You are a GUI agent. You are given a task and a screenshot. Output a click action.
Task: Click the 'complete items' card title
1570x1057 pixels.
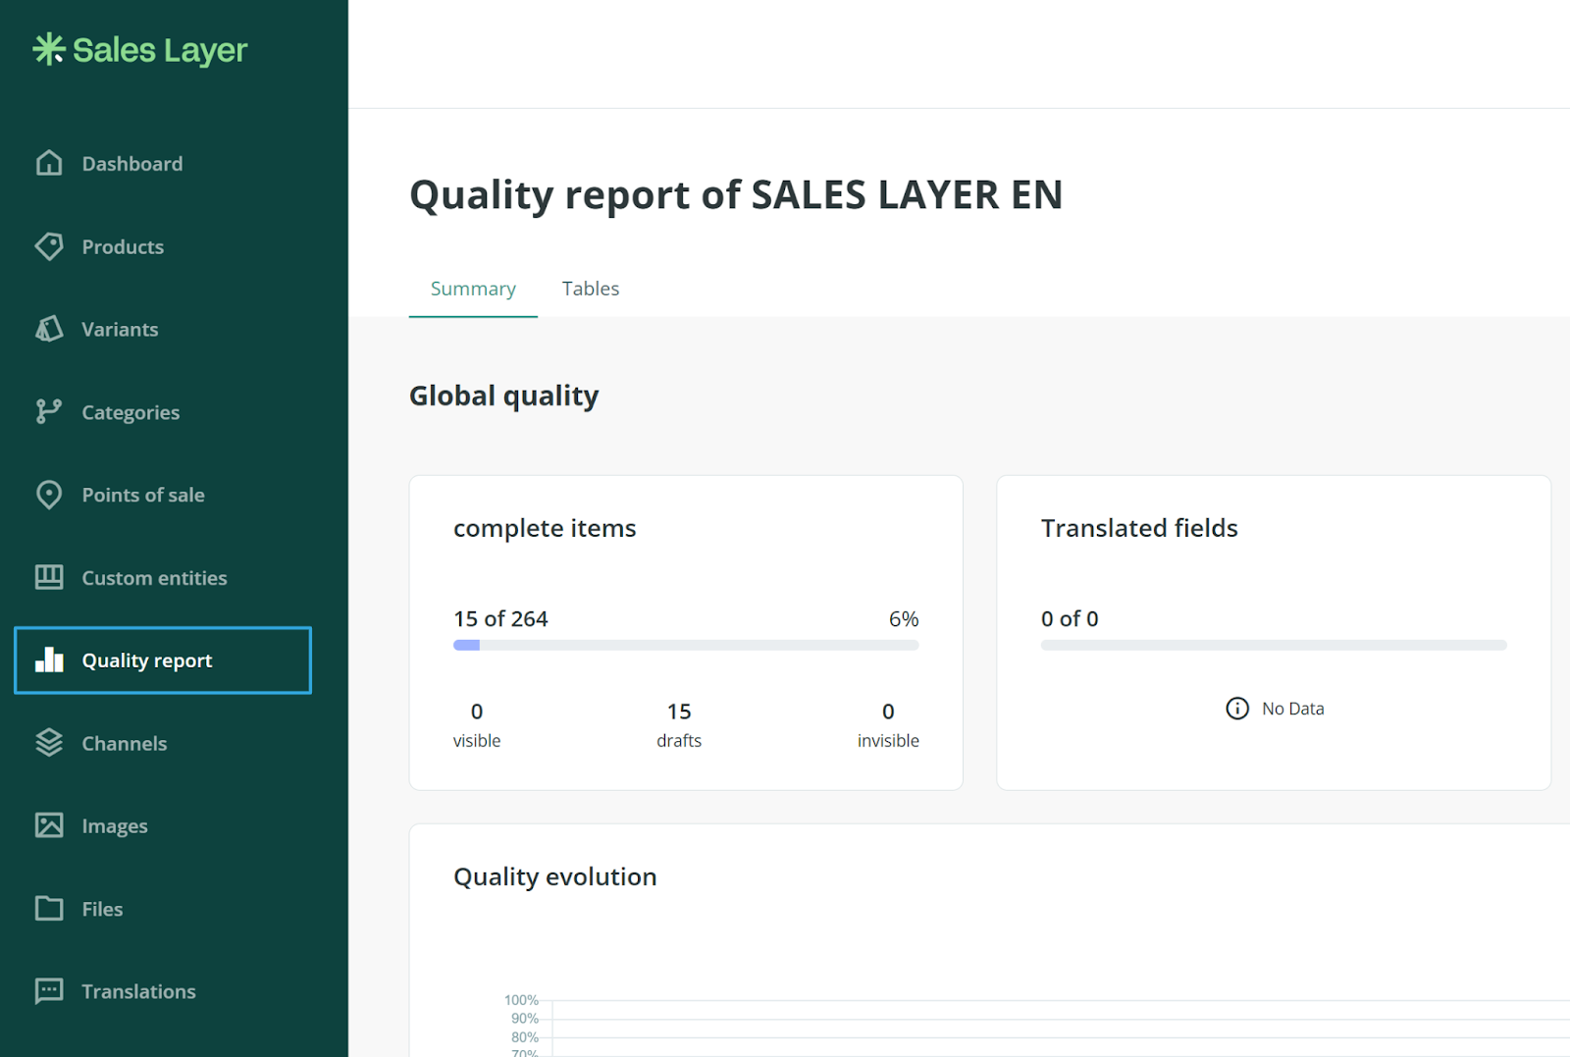pyautogui.click(x=545, y=528)
